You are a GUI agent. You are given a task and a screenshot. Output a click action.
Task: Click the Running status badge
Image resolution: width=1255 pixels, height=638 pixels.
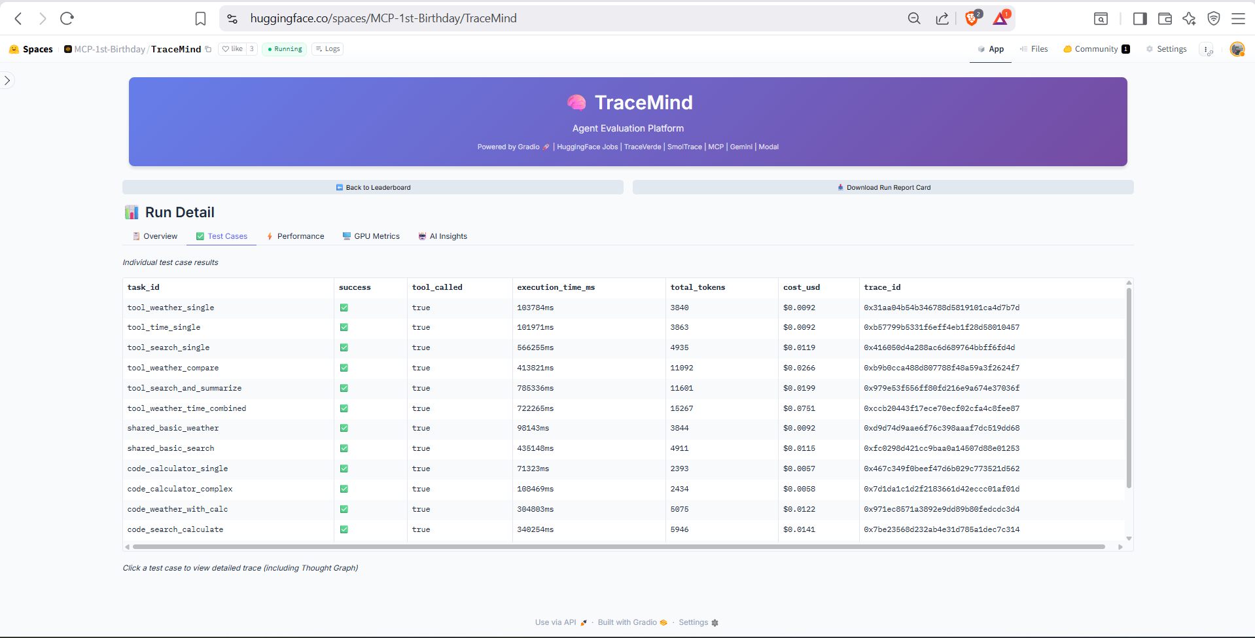point(285,49)
